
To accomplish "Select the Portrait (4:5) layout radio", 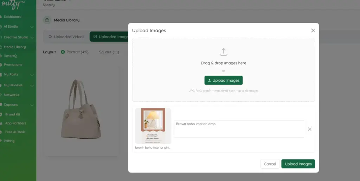I will coord(63,52).
